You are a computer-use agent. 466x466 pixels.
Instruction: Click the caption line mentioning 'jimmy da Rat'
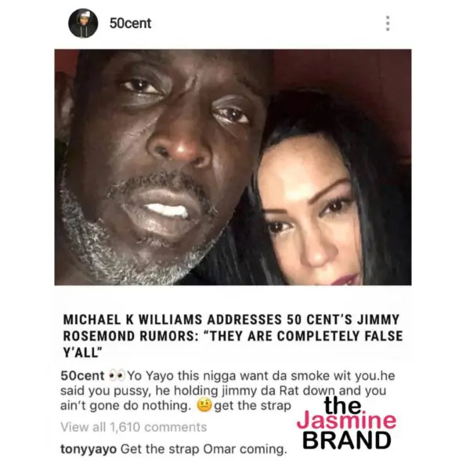(223, 391)
